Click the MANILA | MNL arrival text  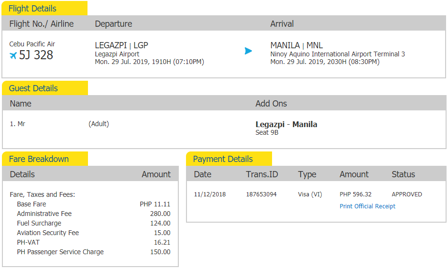(296, 45)
